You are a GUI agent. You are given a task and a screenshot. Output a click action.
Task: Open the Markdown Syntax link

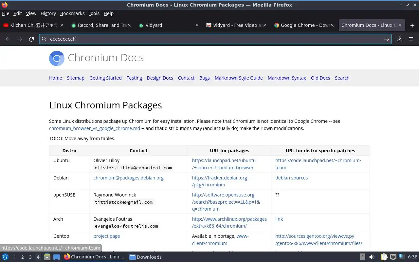(x=287, y=78)
